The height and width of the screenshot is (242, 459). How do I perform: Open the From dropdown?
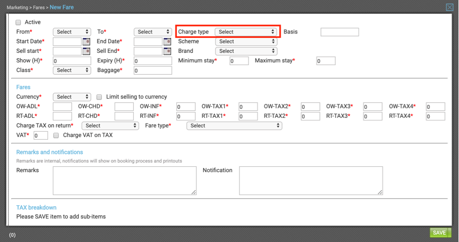point(72,32)
